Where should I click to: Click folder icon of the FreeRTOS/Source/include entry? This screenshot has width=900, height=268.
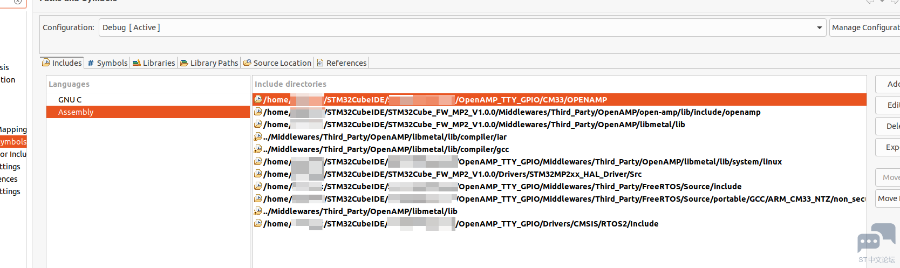pos(258,186)
